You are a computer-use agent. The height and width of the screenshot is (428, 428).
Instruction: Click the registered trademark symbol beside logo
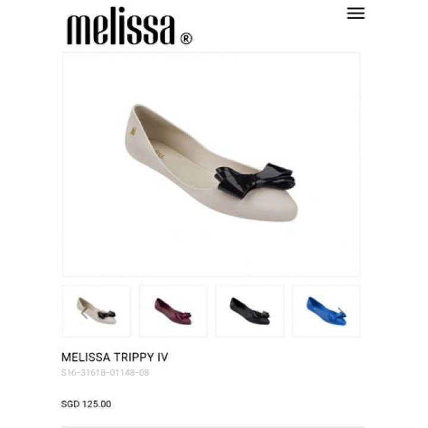[186, 39]
